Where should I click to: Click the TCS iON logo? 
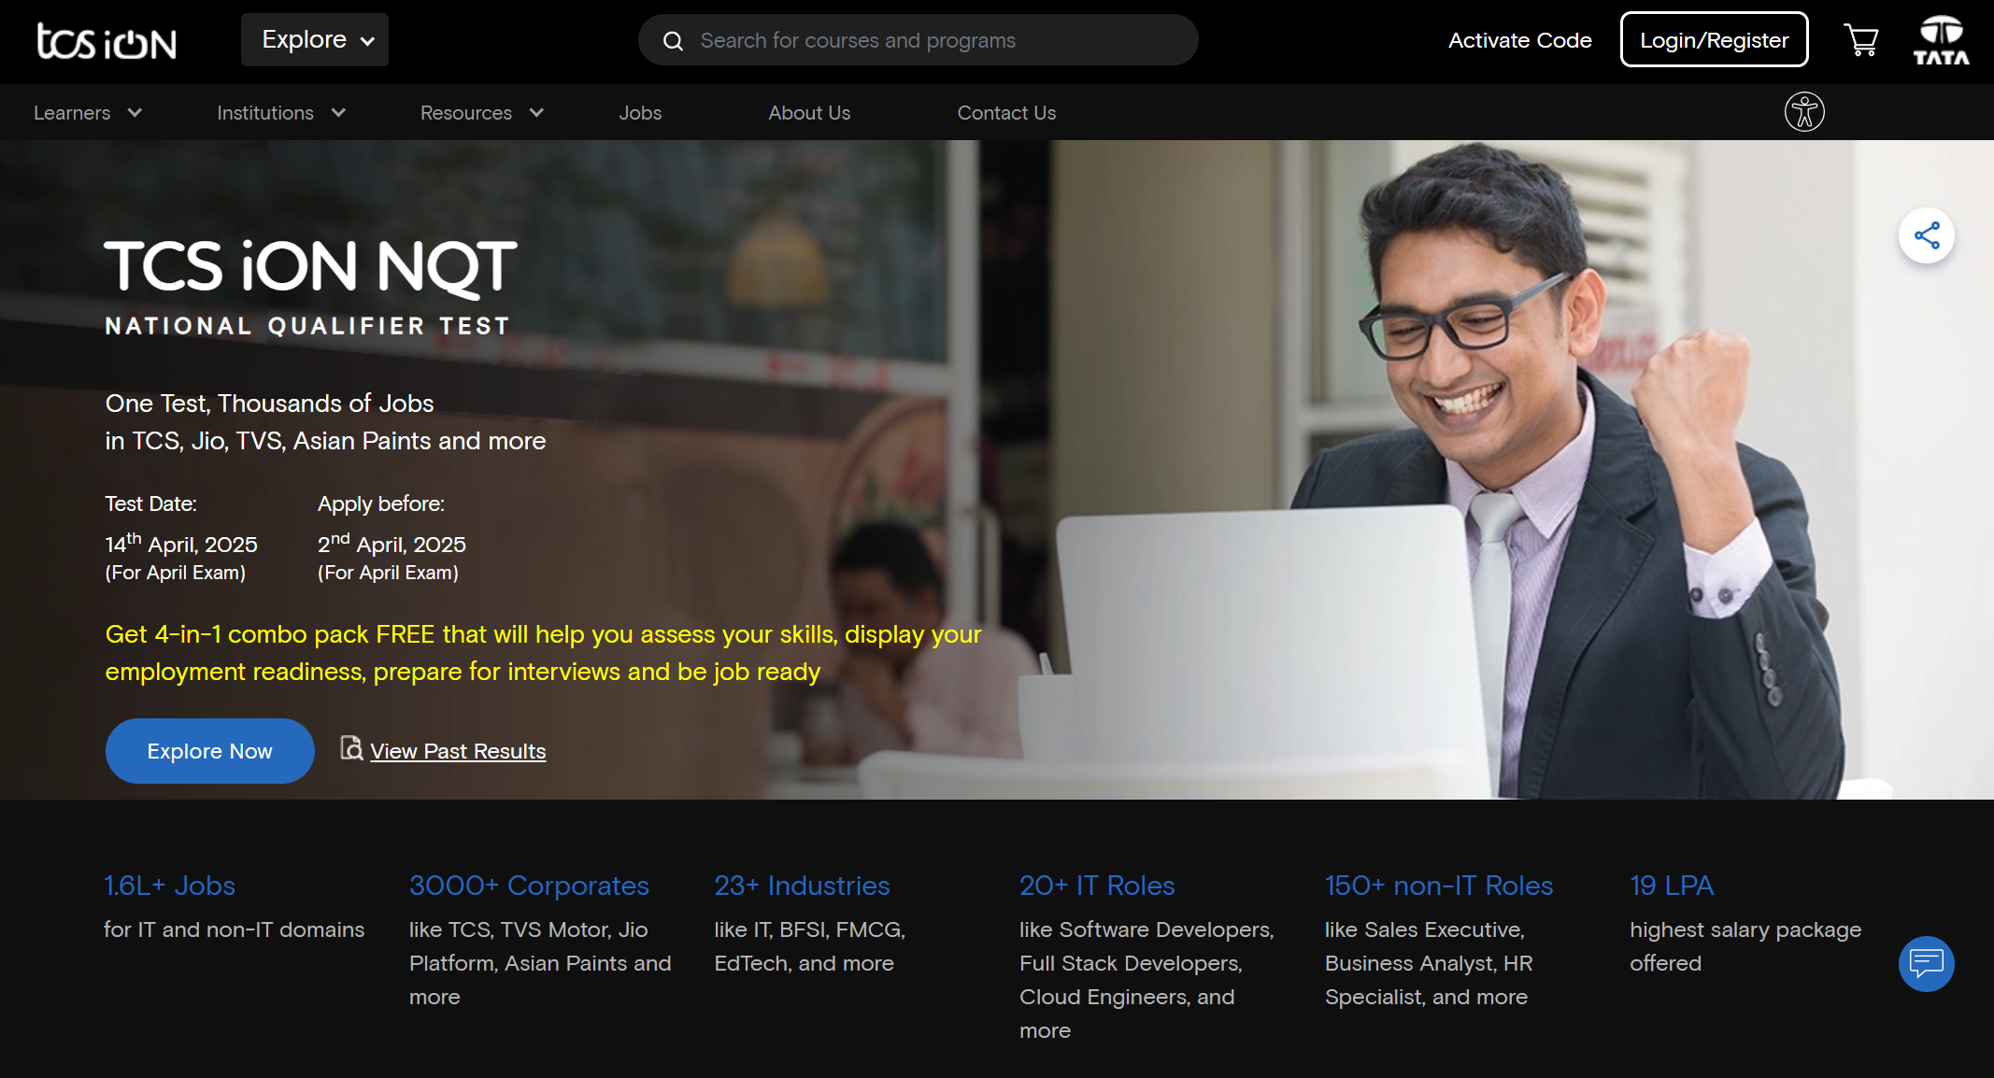point(107,41)
